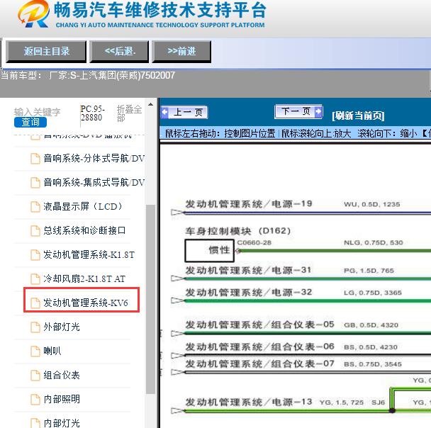Click document icon beside 外部灯光
431x428 pixels.
pos(35,327)
